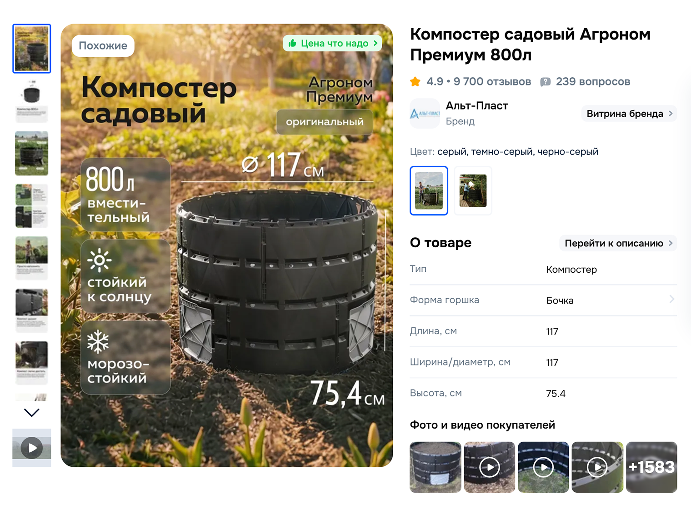Click the product title Компостер садовый Агроном Премиум
Screen dimensions: 691x520
(x=530, y=45)
